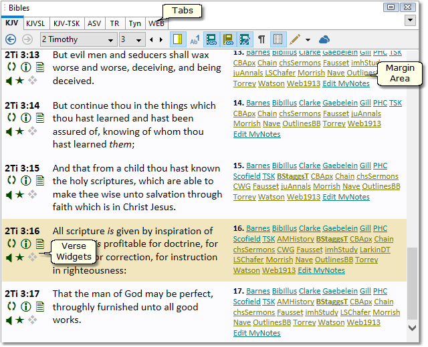Click the star favorite icon for 2Ti 3:13

click(x=20, y=81)
